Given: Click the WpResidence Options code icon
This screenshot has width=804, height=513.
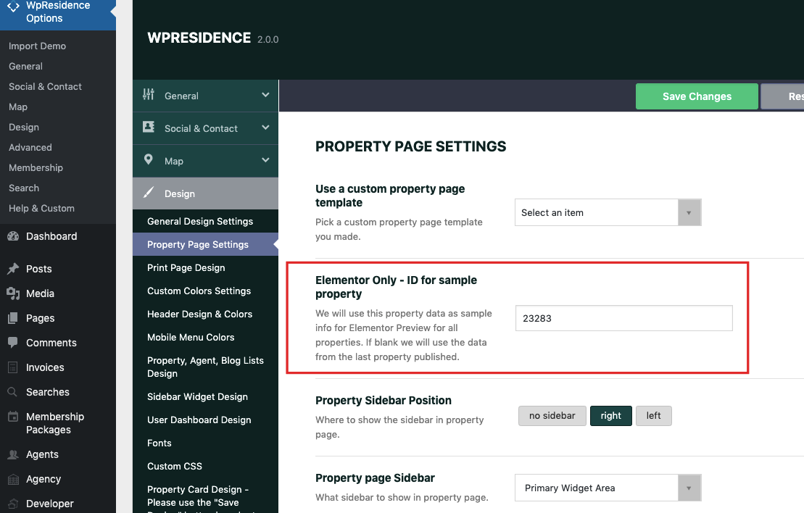Looking at the screenshot, I should (x=13, y=7).
